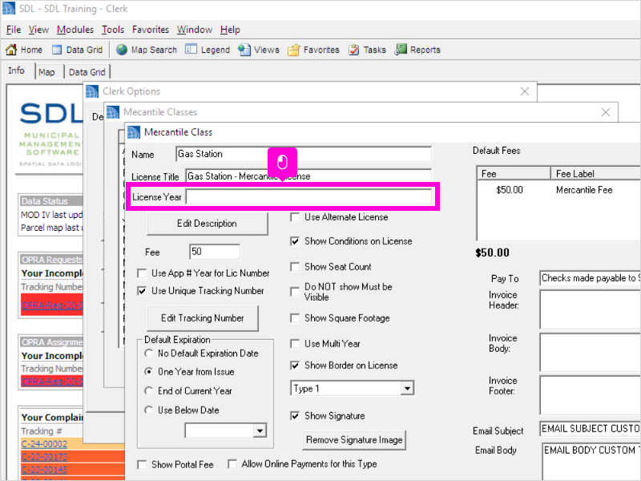
Task: Enable Use Alternate License checkbox
Action: (295, 217)
